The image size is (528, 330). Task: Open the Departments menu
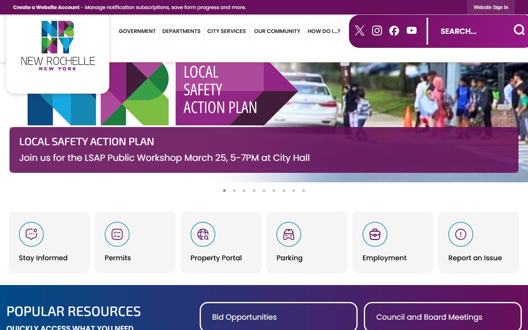tap(181, 31)
